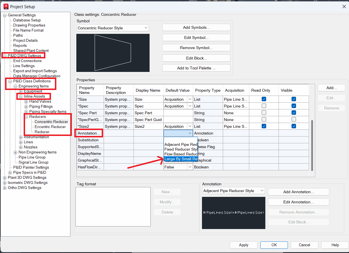Open the Concentric Reducer Style symbol dropdown
Image resolution: width=349 pixels, height=253 pixels.
[113, 28]
